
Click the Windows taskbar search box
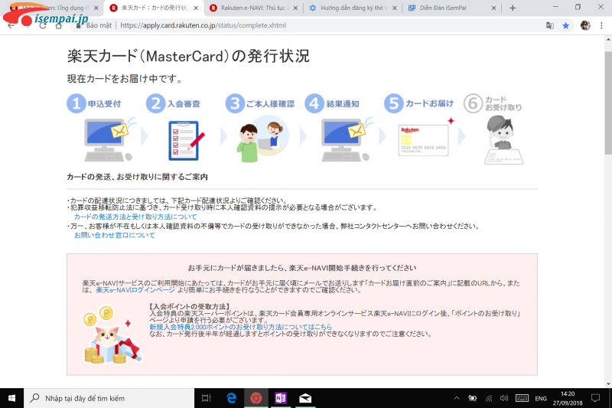[109, 398]
